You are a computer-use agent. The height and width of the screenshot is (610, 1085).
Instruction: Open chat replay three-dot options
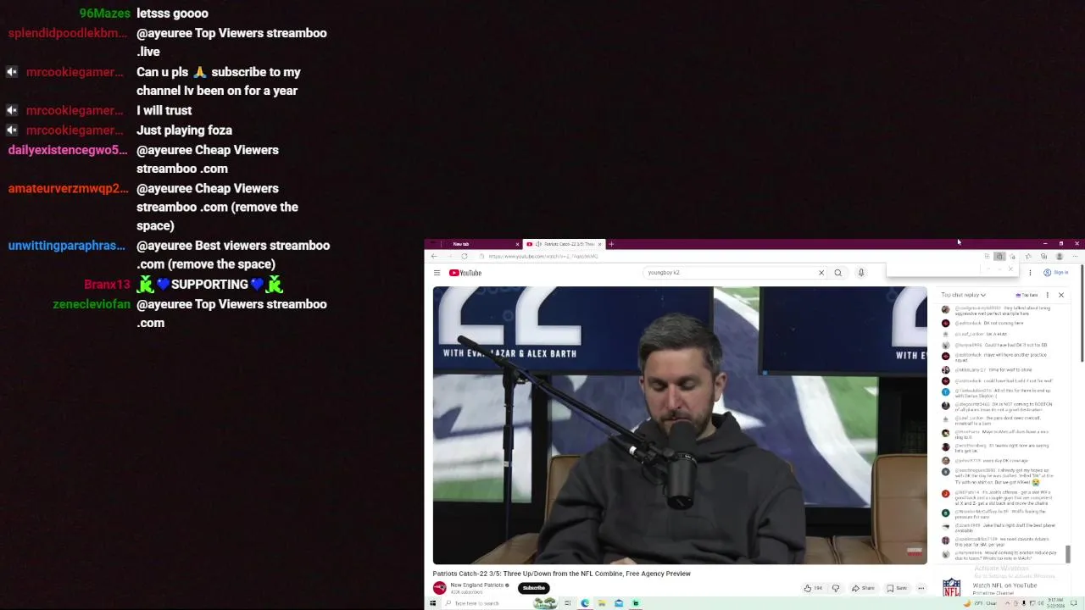click(x=1048, y=295)
